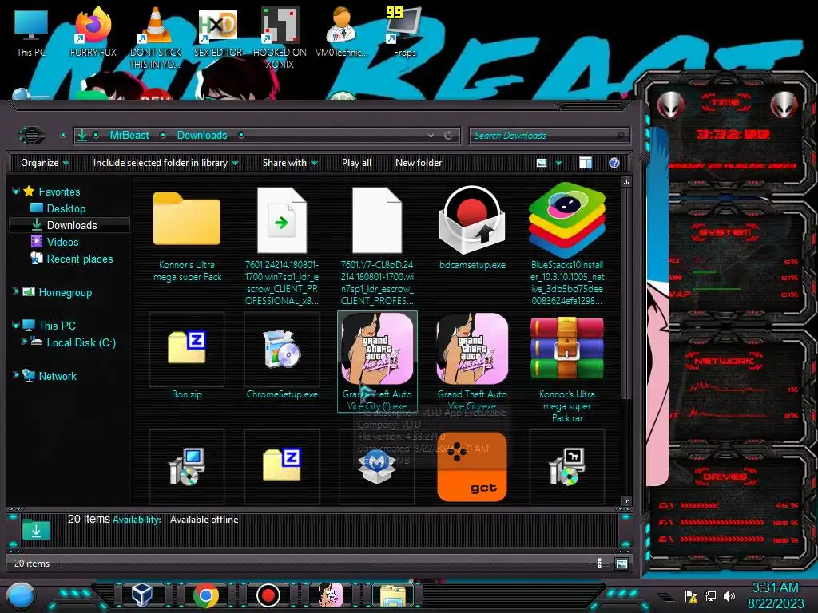Select Grand Theft Auto Vice City.exe
Viewport: 818px width, 613px height.
[x=472, y=362]
